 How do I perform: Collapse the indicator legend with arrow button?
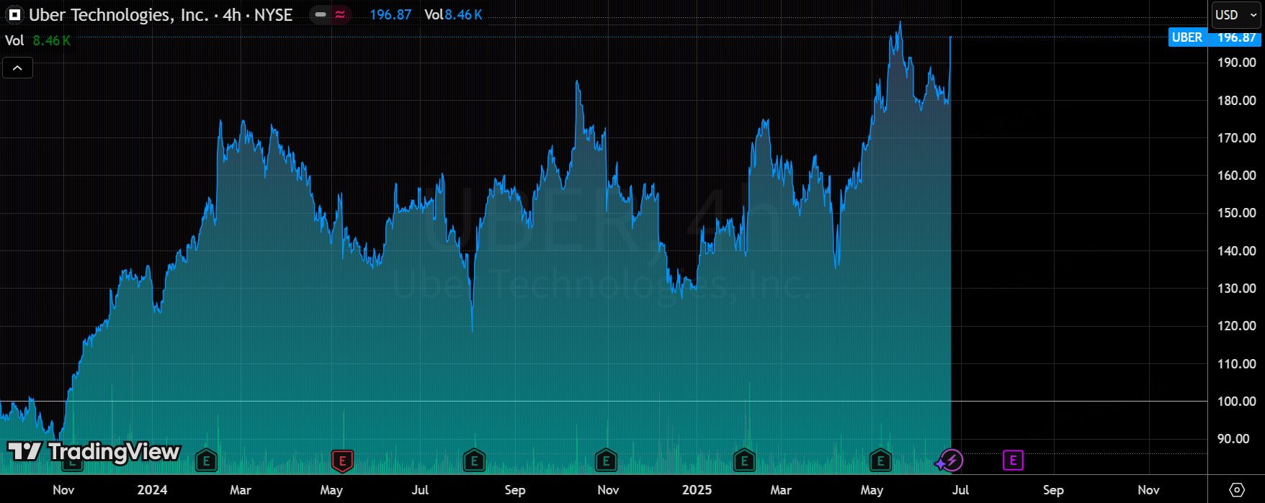click(x=18, y=68)
